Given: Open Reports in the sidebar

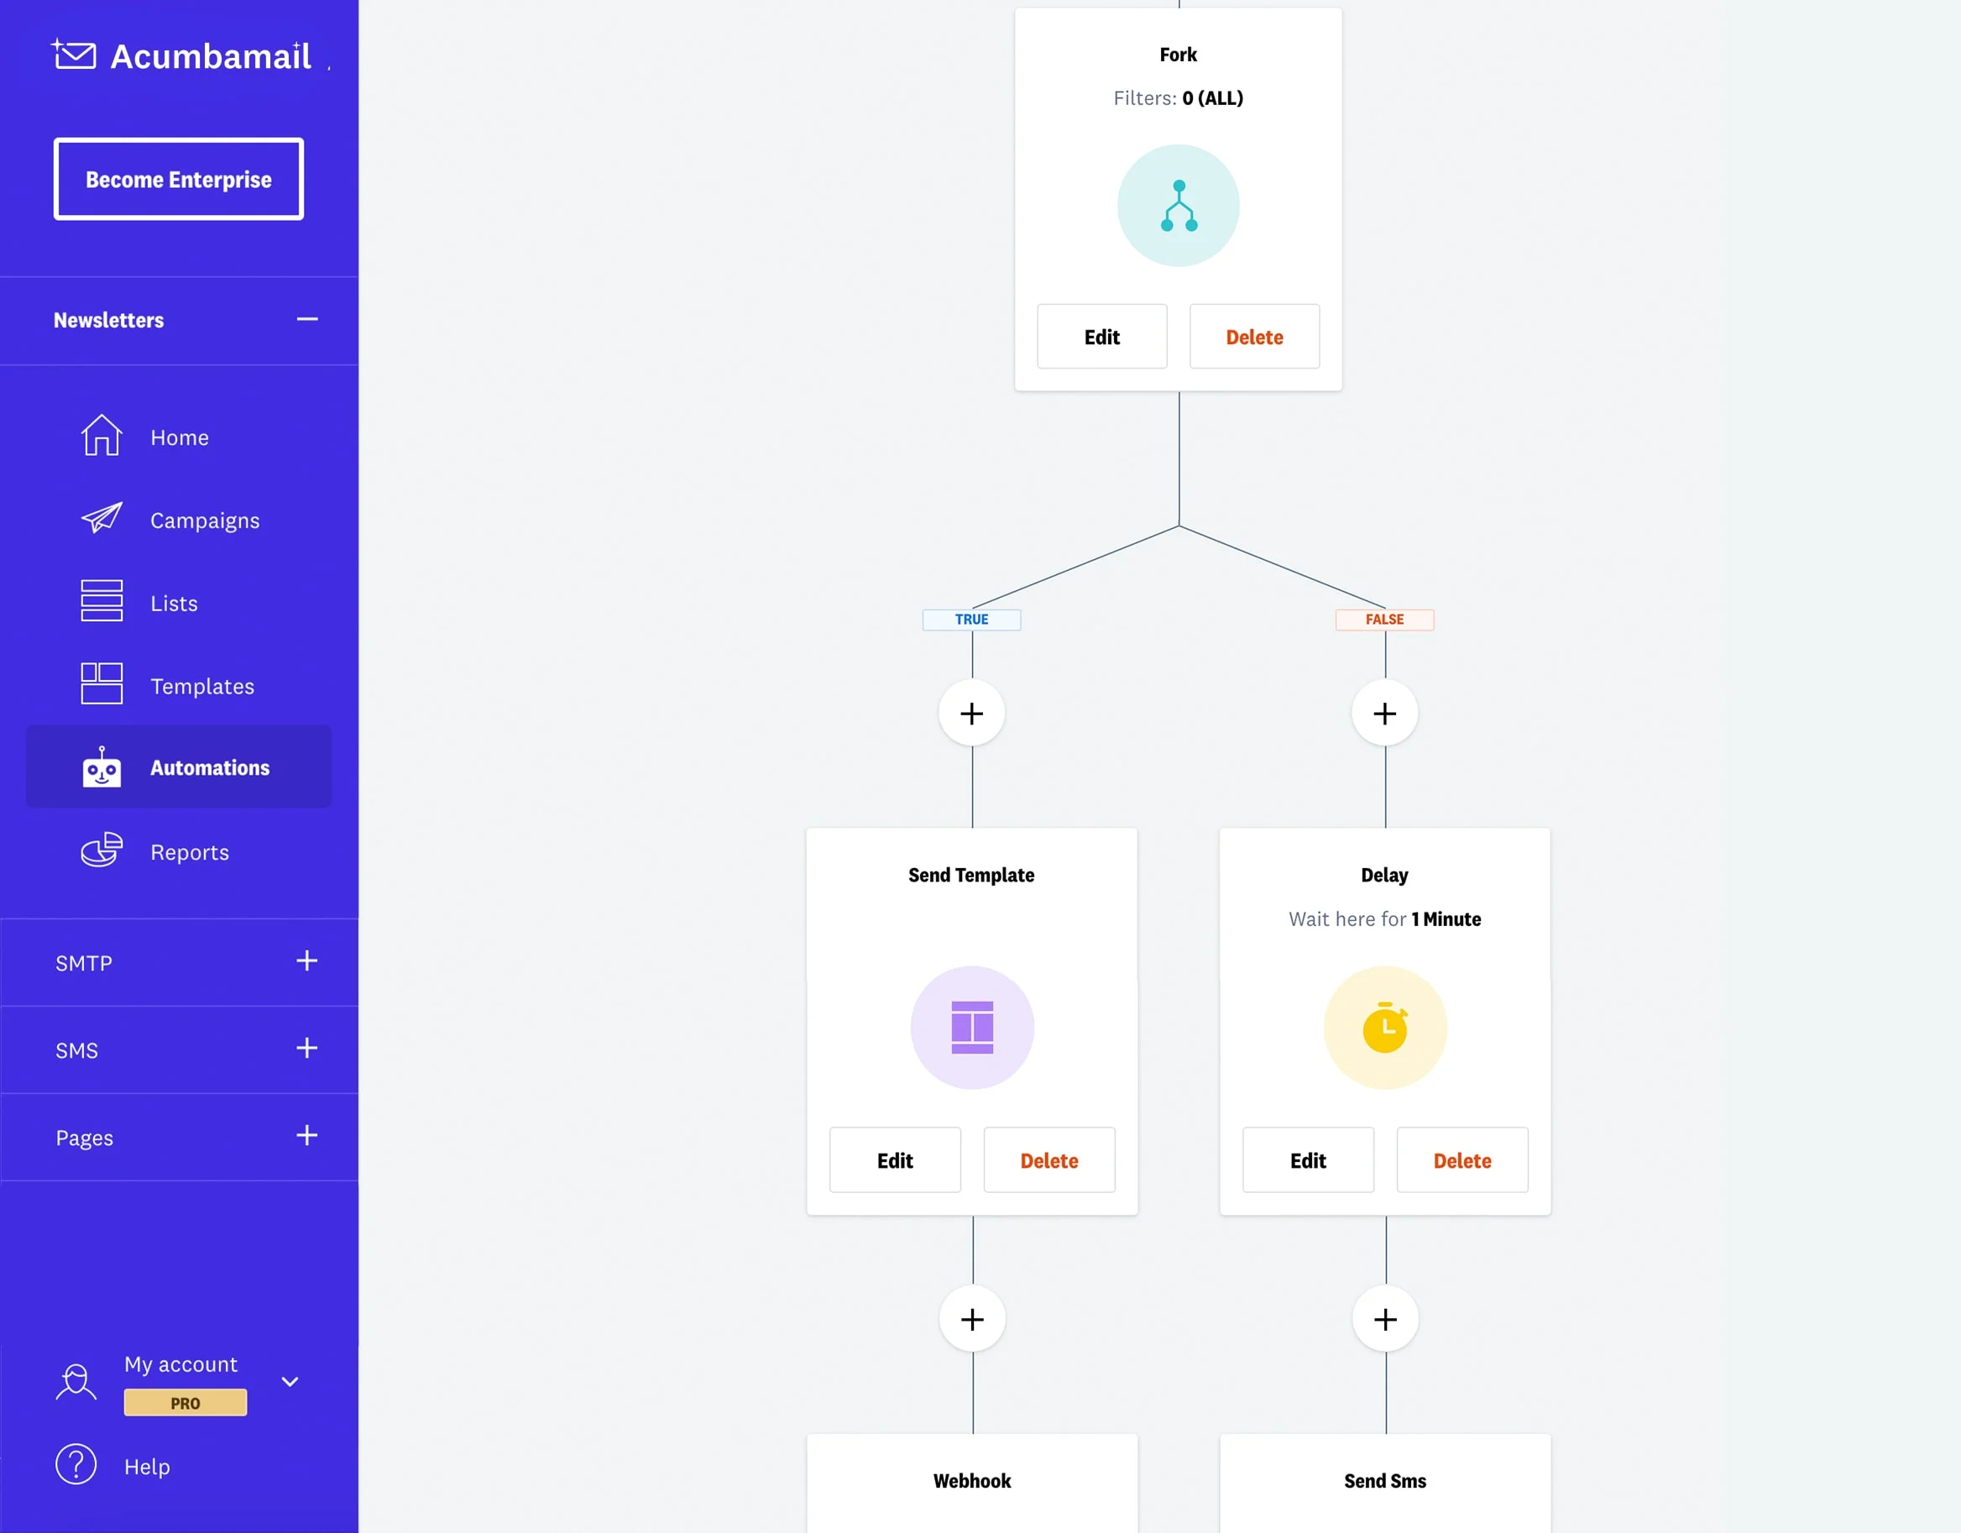Looking at the screenshot, I should tap(190, 852).
